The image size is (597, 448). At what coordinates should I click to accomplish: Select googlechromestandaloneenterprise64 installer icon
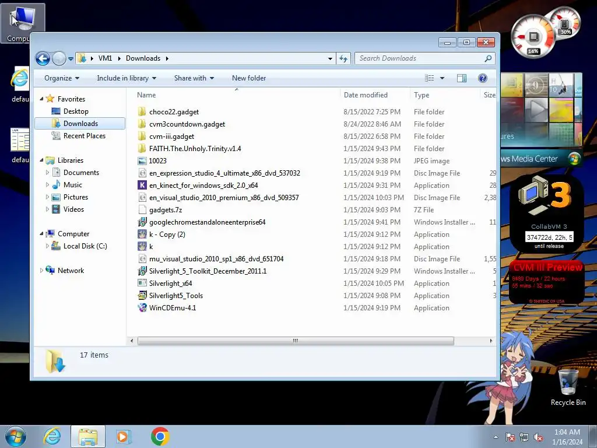(x=142, y=222)
